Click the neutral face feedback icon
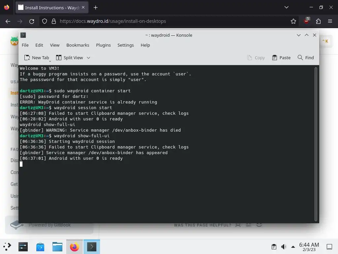The height and width of the screenshot is (254, 338). [249, 225]
